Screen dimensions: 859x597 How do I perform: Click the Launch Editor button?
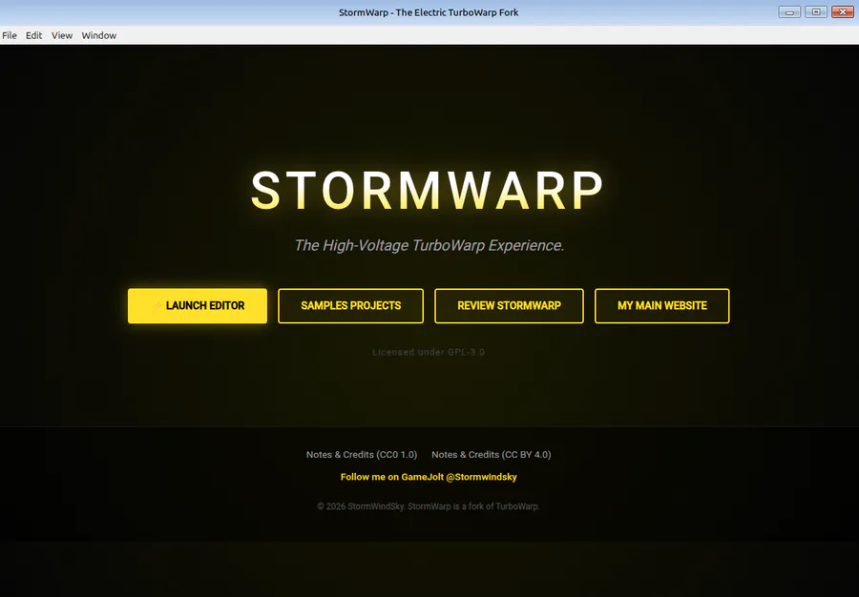(x=198, y=306)
